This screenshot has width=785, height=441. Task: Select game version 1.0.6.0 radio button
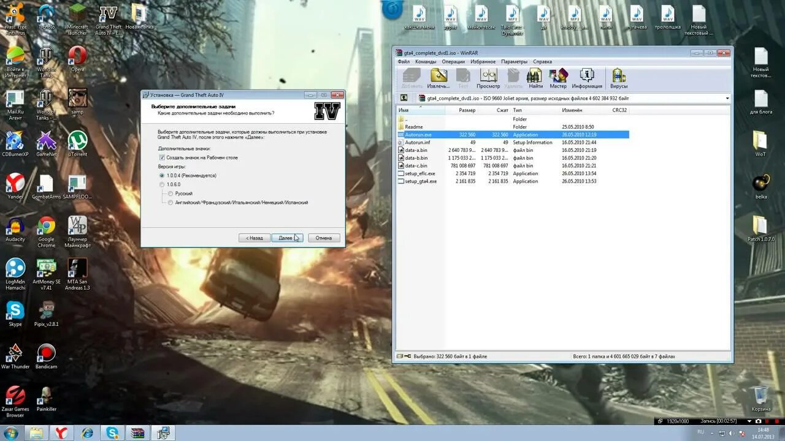(162, 184)
